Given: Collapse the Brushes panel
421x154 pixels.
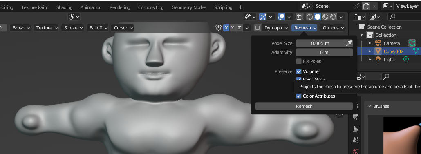Looking at the screenshot, I should tap(369, 106).
